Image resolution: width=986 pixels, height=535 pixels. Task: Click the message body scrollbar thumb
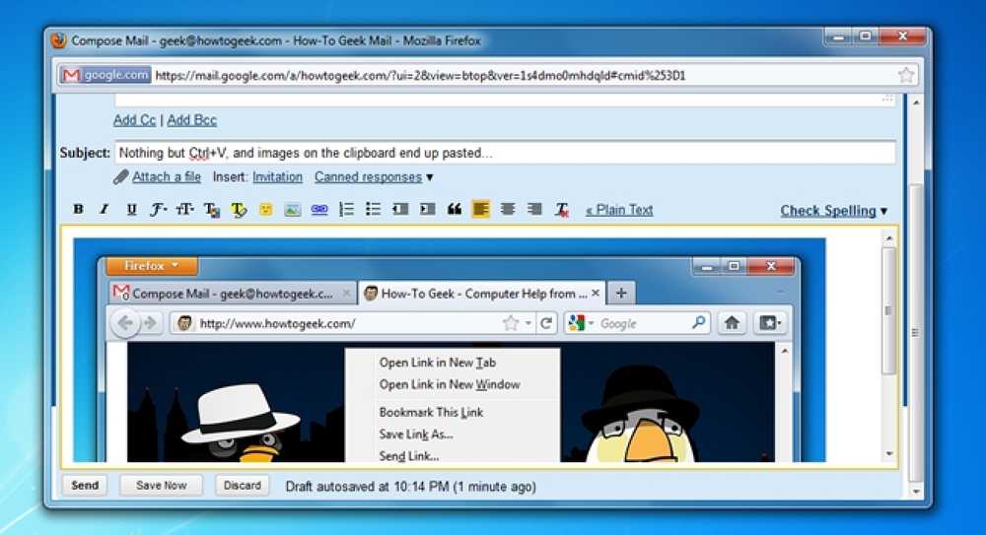[x=888, y=310]
